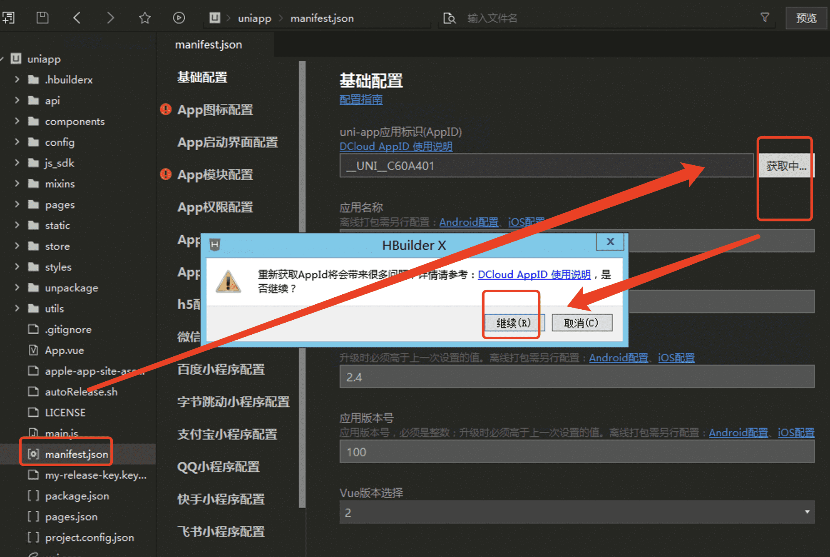The height and width of the screenshot is (557, 830).
Task: Click 取消(C) button in dialog
Action: pyautogui.click(x=582, y=323)
